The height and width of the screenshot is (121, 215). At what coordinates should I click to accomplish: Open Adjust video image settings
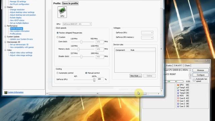[x=21, y=55]
